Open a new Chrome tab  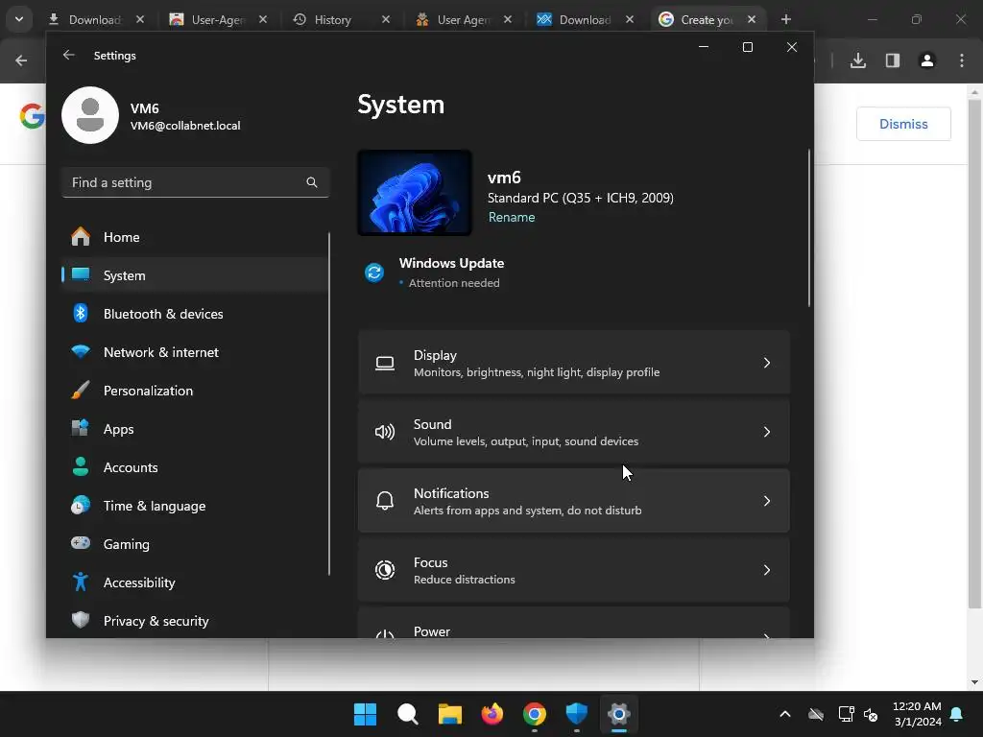coord(785,19)
